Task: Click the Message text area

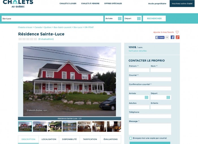Action: click(150, 129)
